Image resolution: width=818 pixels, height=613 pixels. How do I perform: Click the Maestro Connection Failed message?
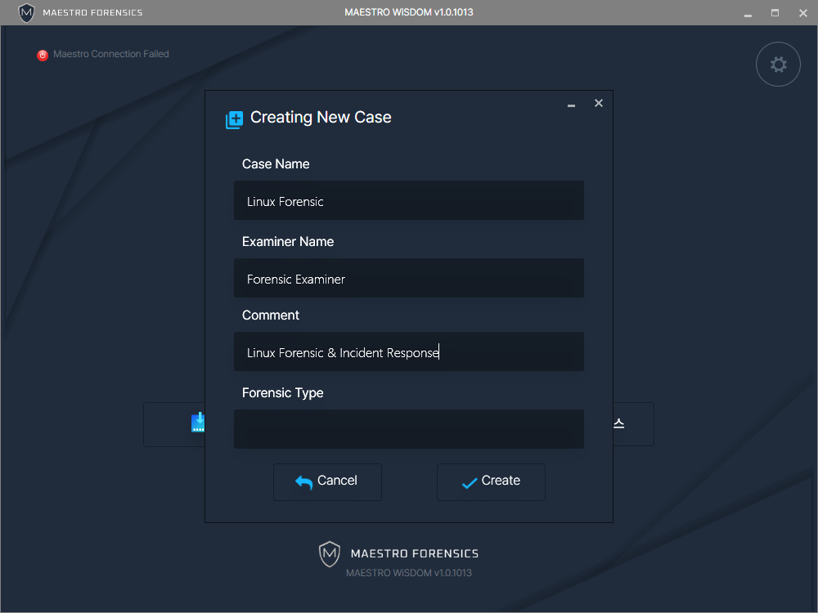[x=110, y=55]
